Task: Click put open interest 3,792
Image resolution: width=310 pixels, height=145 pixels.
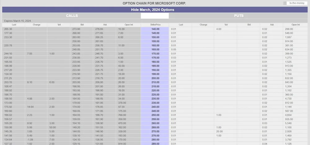Action: (x=288, y=140)
